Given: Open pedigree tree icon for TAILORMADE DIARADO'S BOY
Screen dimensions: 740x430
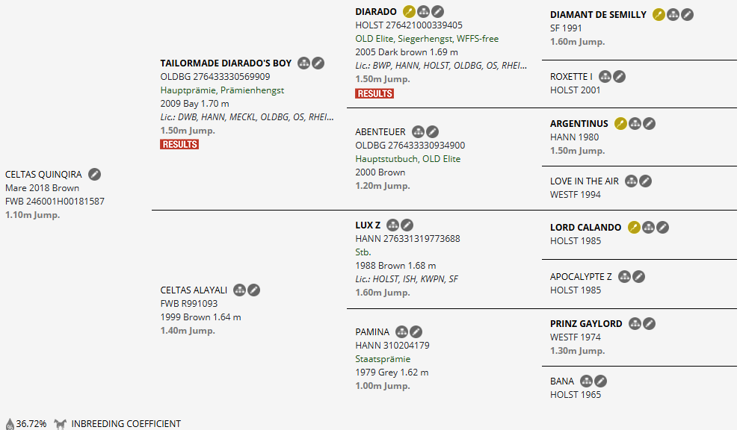Looking at the screenshot, I should (303, 63).
